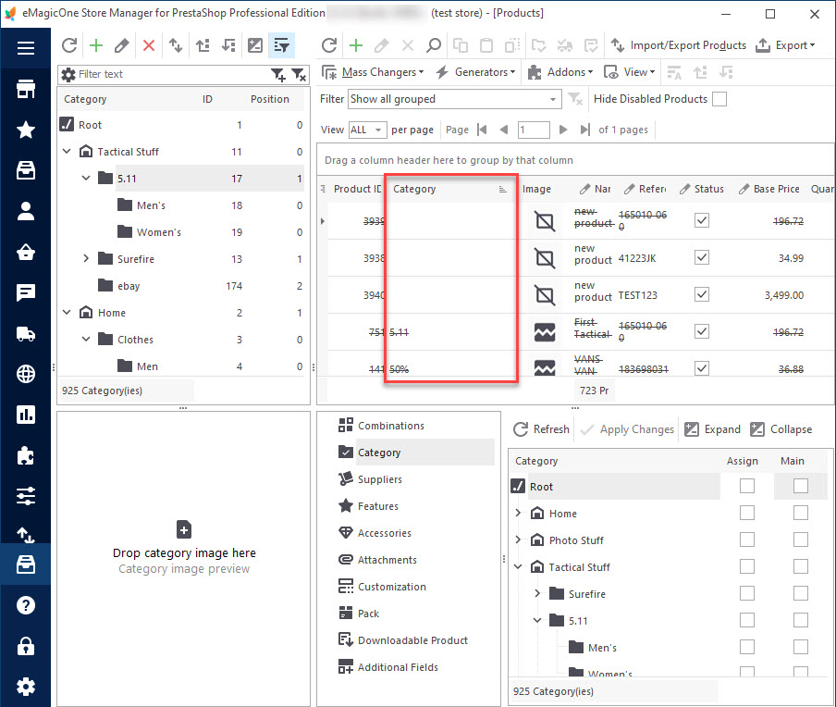Open help question mark icon in sidebar

coord(26,605)
